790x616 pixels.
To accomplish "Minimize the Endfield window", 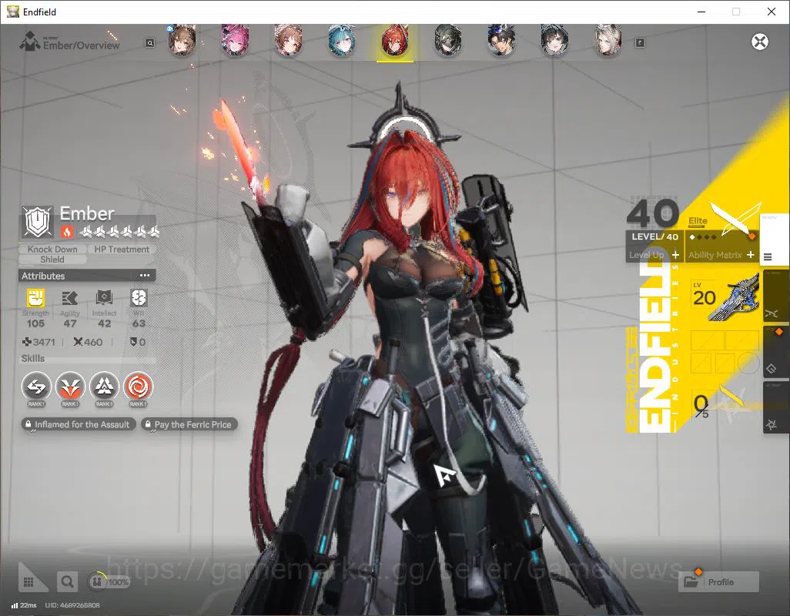I will click(x=701, y=12).
